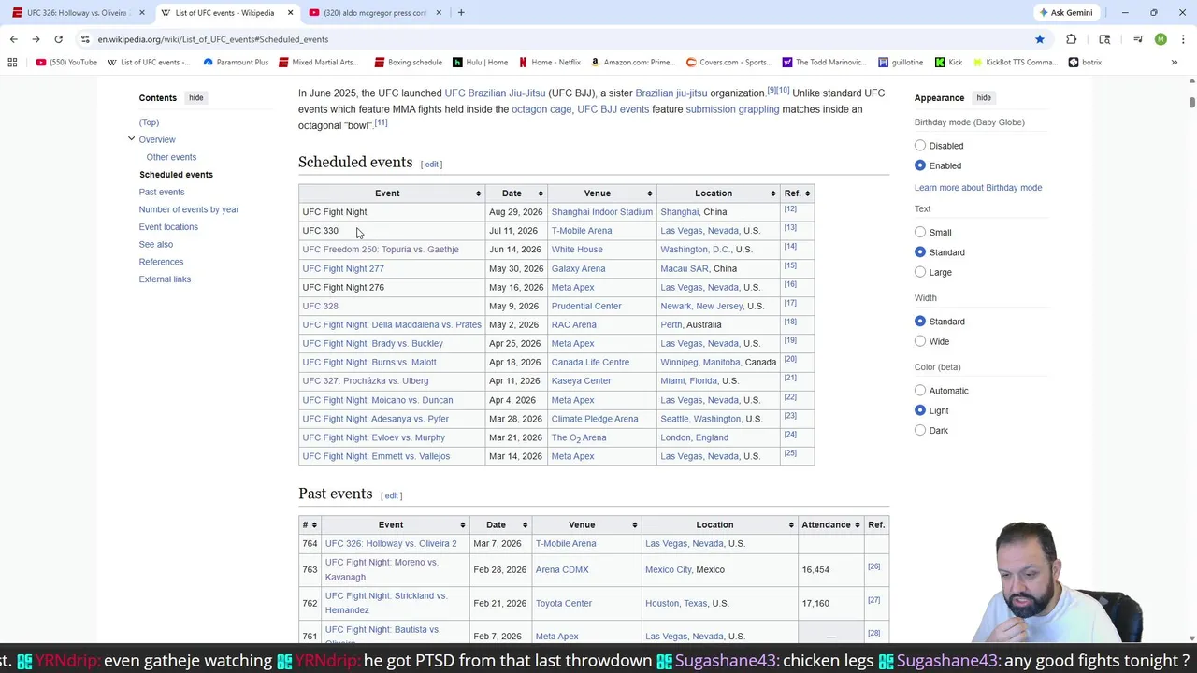Reload the Wikipedia page
The width and height of the screenshot is (1197, 673).
tap(58, 39)
